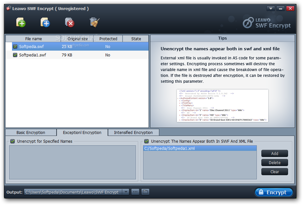Expand the Output path dropdown arrow

126,192
